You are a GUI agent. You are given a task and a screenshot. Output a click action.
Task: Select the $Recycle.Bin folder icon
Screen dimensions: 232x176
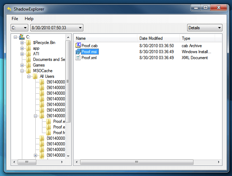[x=29, y=43]
